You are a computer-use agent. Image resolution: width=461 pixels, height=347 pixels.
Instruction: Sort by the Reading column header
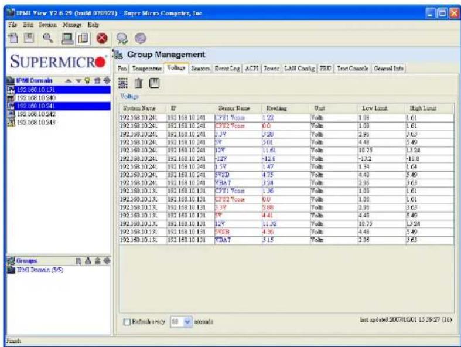[285, 108]
